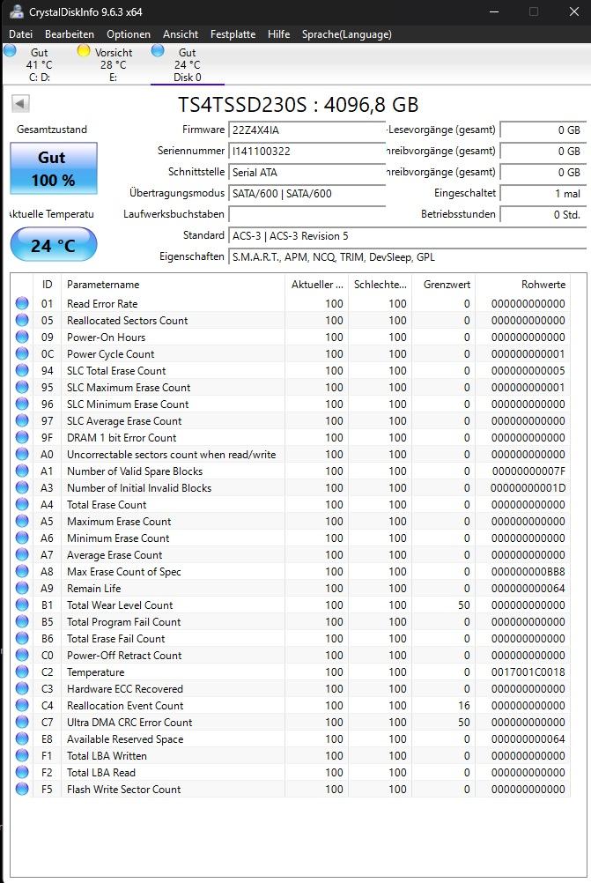The image size is (591, 883).
Task: Click the Aktueller column header
Action: click(317, 285)
